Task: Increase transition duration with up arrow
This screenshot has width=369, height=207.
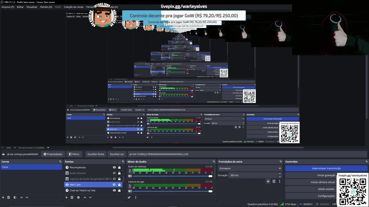Action: [x=280, y=174]
